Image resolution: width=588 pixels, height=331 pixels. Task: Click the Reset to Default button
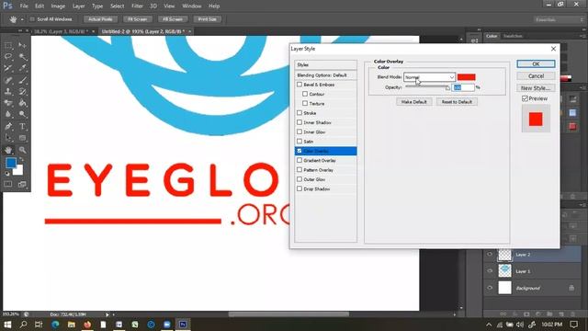click(457, 102)
